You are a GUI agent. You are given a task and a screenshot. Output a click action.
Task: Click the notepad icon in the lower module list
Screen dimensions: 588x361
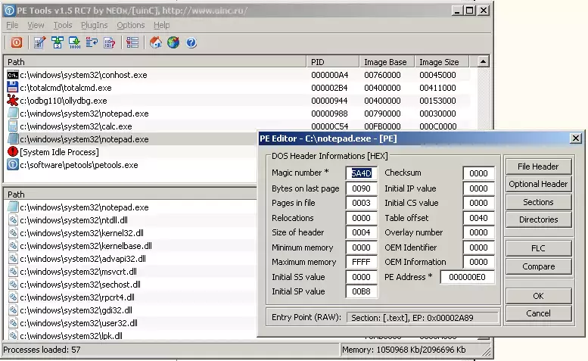[x=13, y=207]
